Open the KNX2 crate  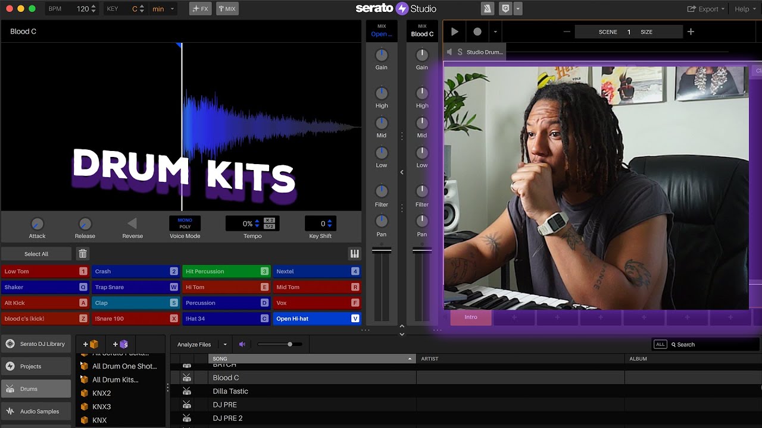101,394
